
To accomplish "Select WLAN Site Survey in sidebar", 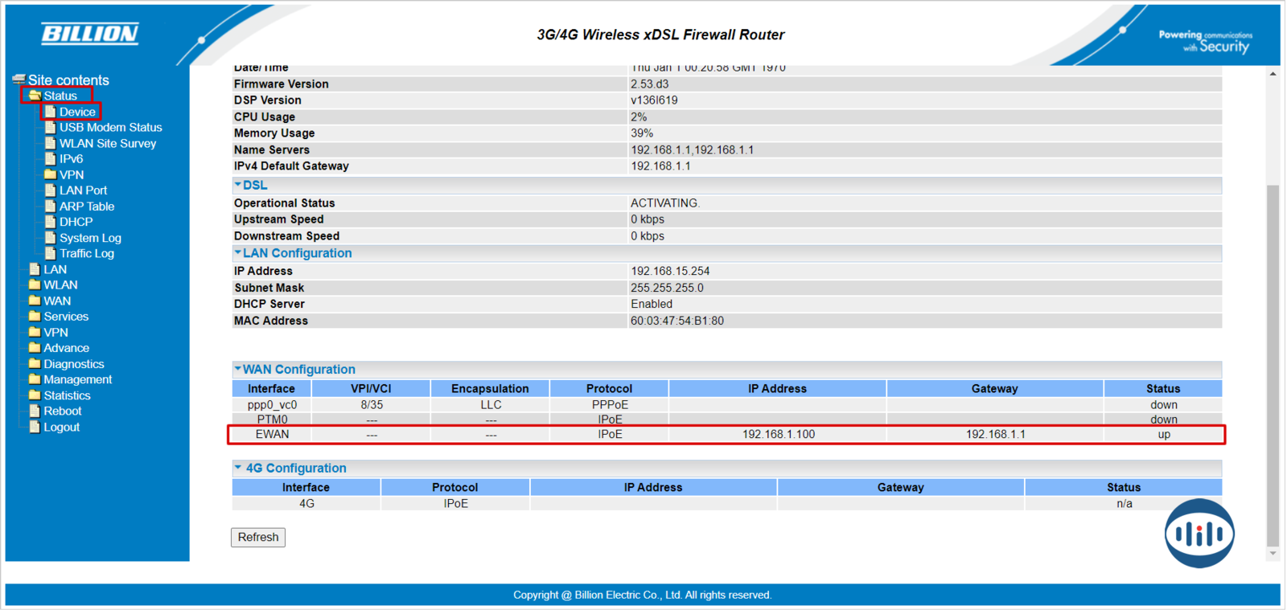I will [107, 144].
